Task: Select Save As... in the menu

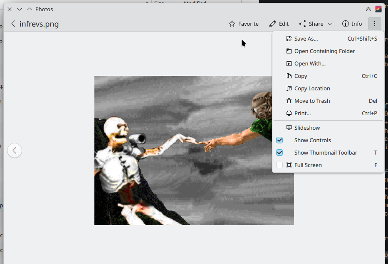Action: 306,39
